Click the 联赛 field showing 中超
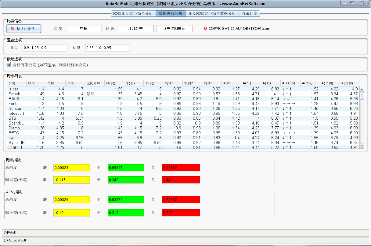 coord(84,29)
